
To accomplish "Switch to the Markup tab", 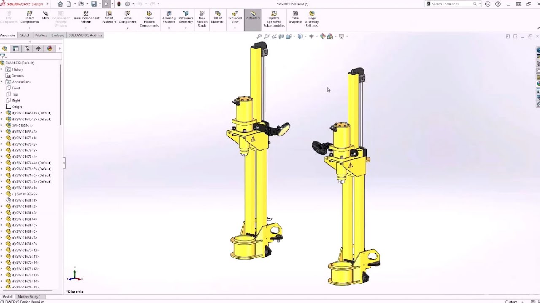I will click(41, 35).
